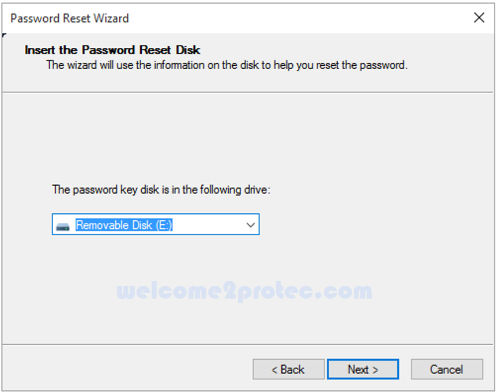Close the Password Reset Wizard window
This screenshot has height=392, width=498.
[x=479, y=17]
